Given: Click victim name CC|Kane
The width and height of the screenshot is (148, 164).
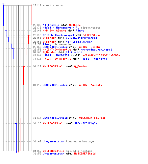Looking at the screenshot, I should [x=75, y=25].
